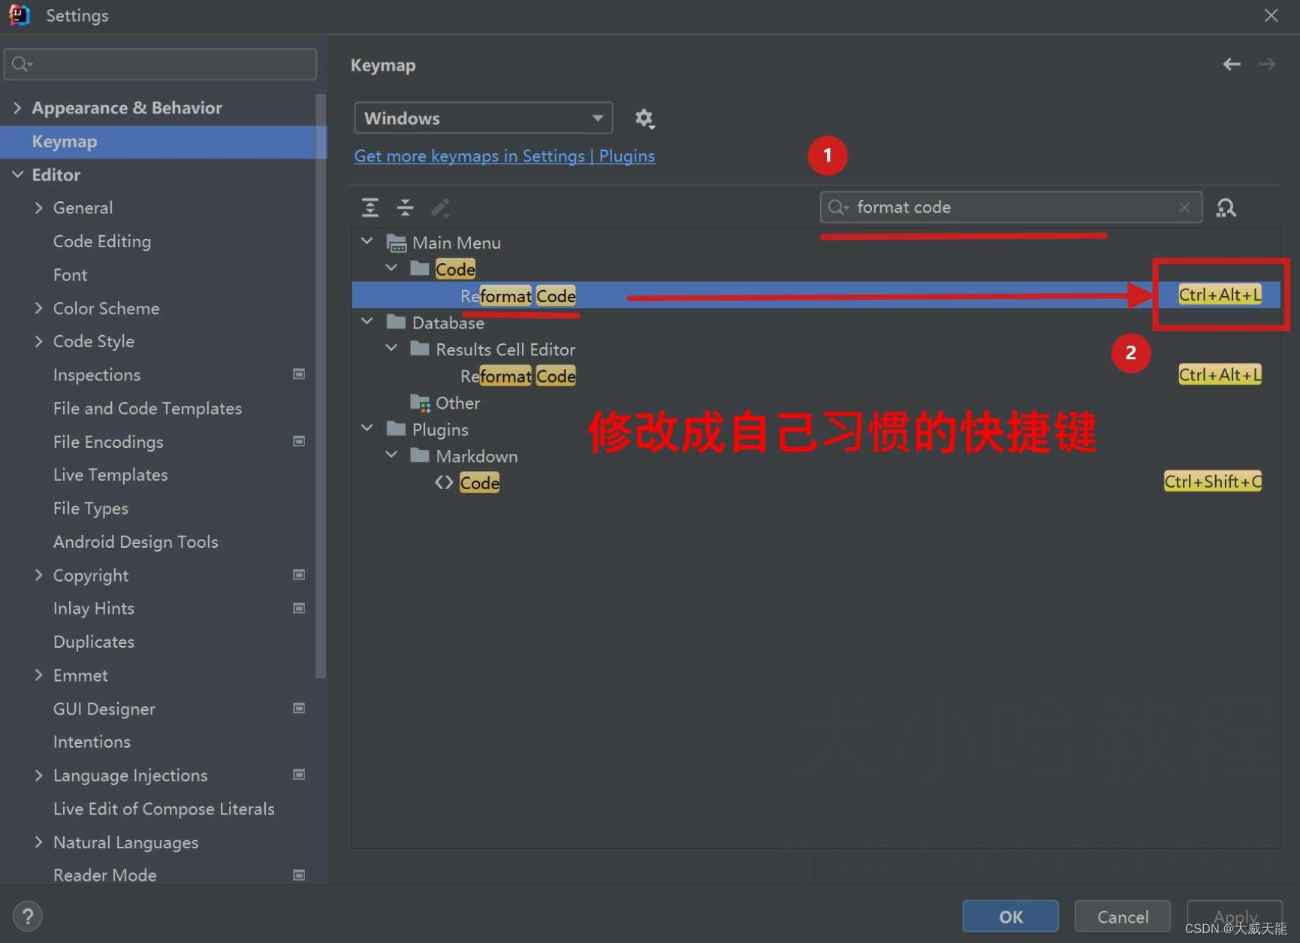Click the Cancel button
The height and width of the screenshot is (943, 1300).
[x=1122, y=916]
